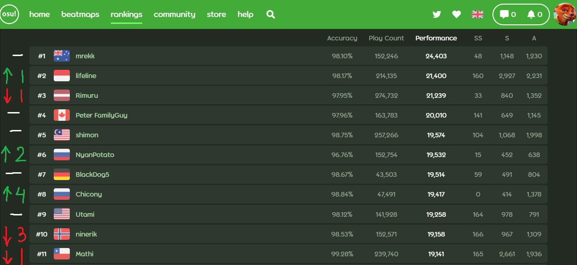
Task: Click Germany flag next to BlackDog5
Action: coord(62,175)
